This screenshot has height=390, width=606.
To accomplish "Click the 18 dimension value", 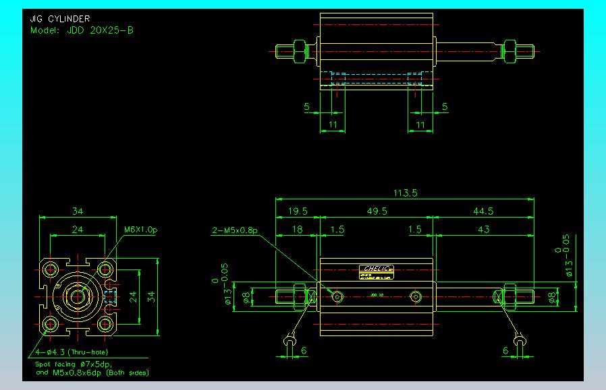I will (297, 230).
